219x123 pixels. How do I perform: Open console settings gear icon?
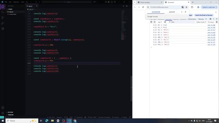tap(217, 22)
